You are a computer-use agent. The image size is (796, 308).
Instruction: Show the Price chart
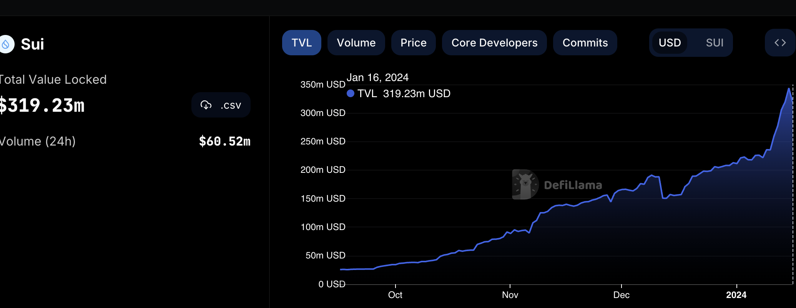tap(414, 43)
